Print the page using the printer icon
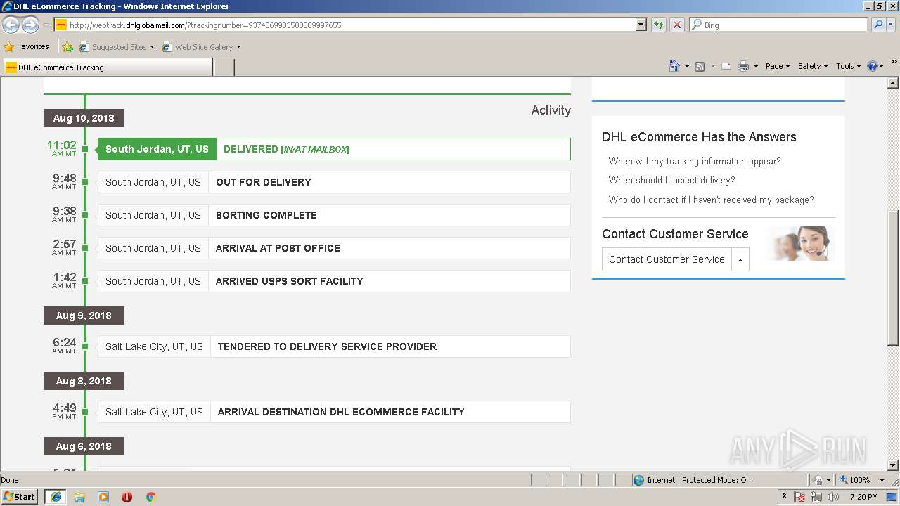This screenshot has height=506, width=900. tap(744, 66)
